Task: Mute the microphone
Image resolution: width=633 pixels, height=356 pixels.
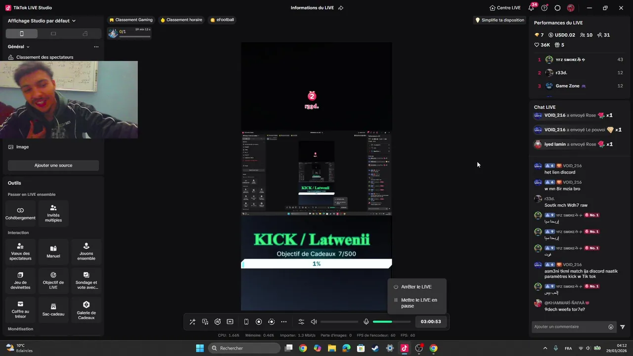Action: [366, 321]
